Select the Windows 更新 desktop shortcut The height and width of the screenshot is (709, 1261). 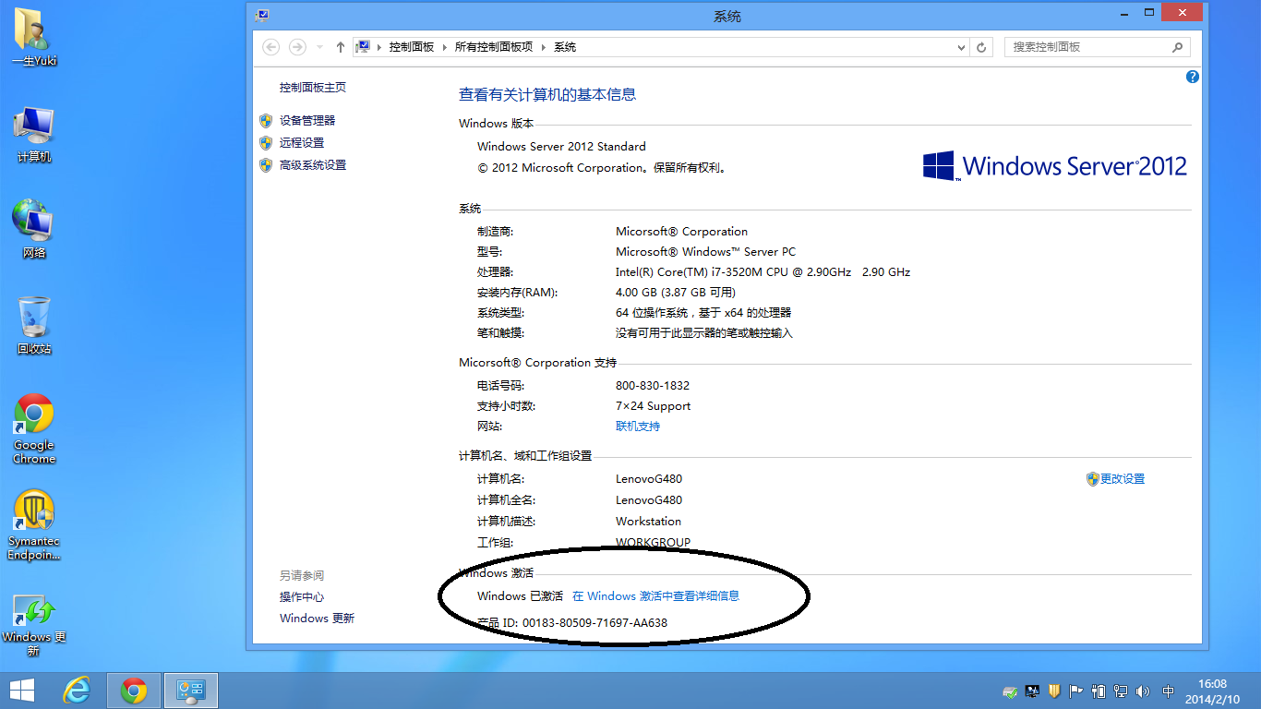34,626
